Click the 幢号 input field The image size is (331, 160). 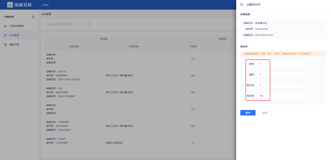(281, 75)
